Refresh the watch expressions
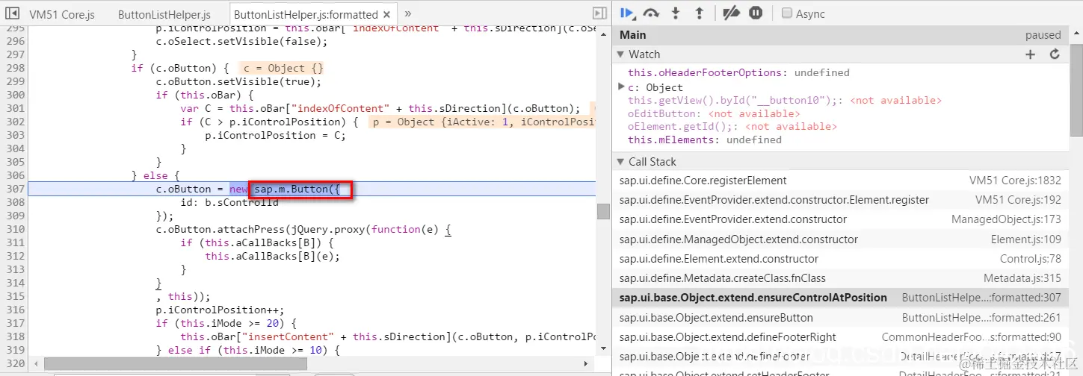 1055,54
